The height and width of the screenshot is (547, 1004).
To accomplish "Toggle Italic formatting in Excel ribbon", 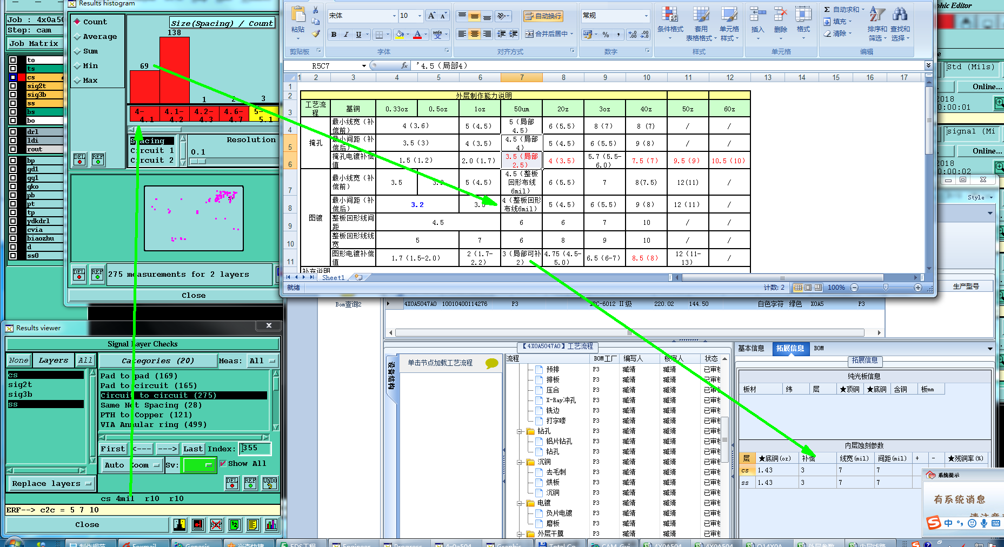I will [346, 35].
